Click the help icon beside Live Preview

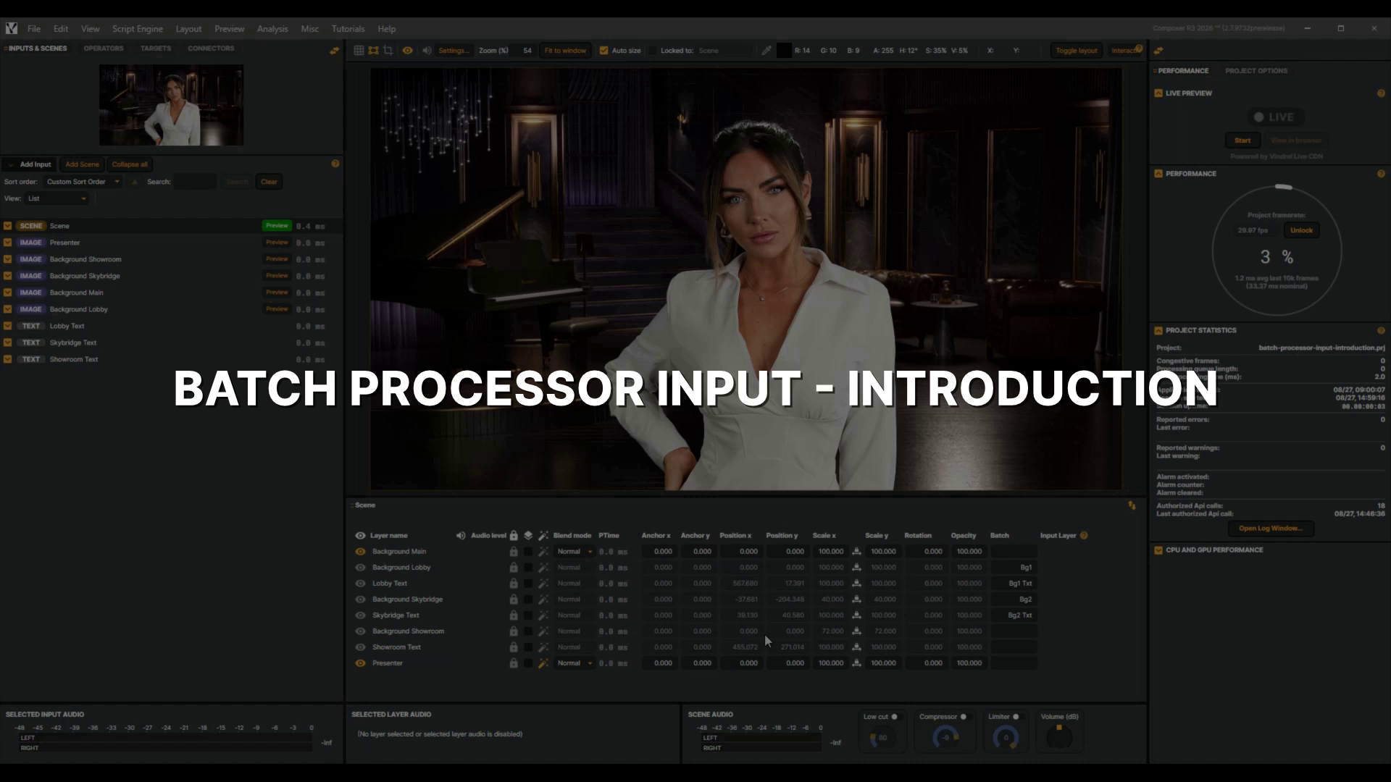[x=1381, y=93]
